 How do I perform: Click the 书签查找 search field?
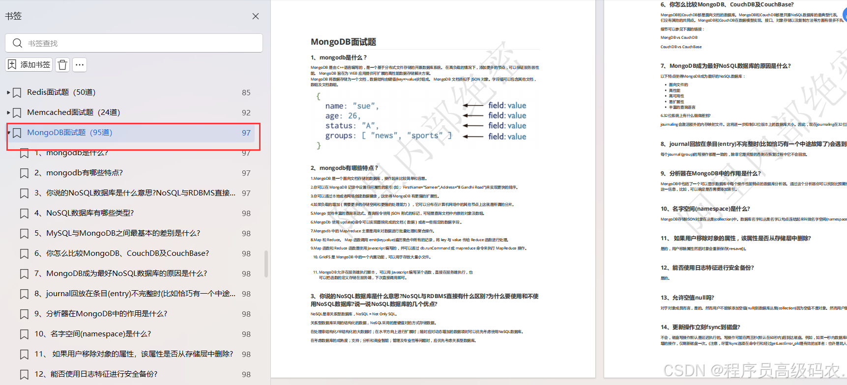(134, 43)
